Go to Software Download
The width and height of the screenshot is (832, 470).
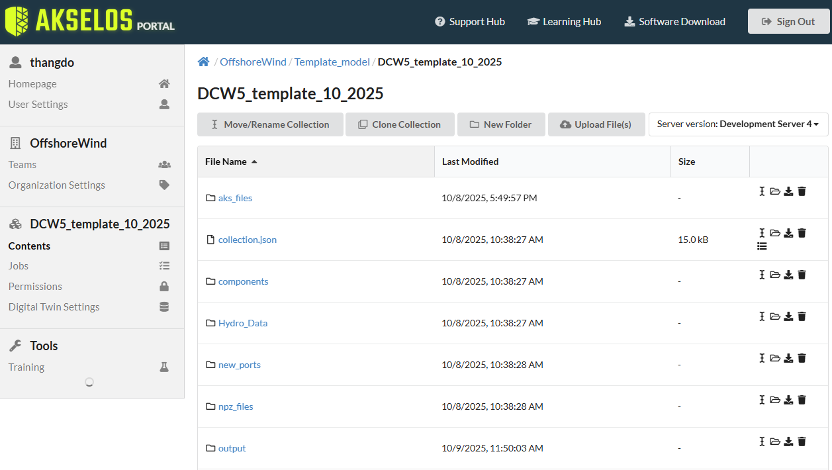674,22
